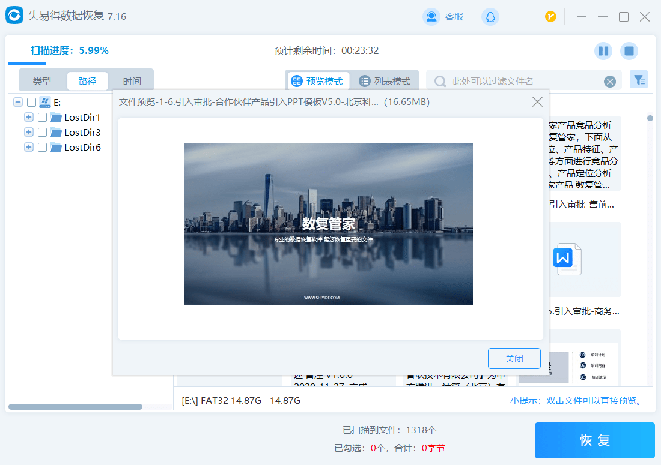Click the LostDir1 folder icon
Viewport: 661px width, 465px height.
click(x=56, y=118)
